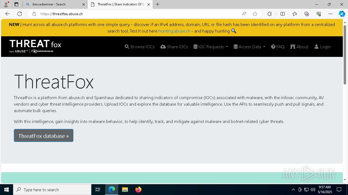This screenshot has width=348, height=195.
Task: Open the Edge profile icon
Action: pyautogui.click(x=6, y=4)
